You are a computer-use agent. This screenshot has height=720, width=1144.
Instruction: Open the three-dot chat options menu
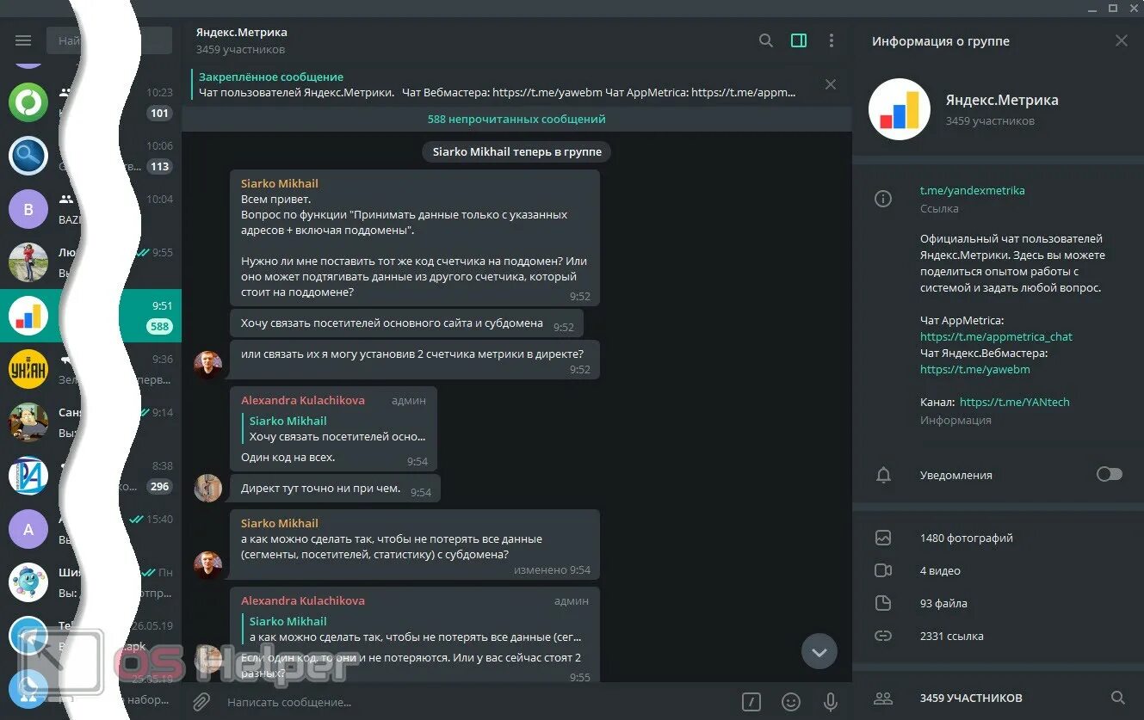[831, 40]
